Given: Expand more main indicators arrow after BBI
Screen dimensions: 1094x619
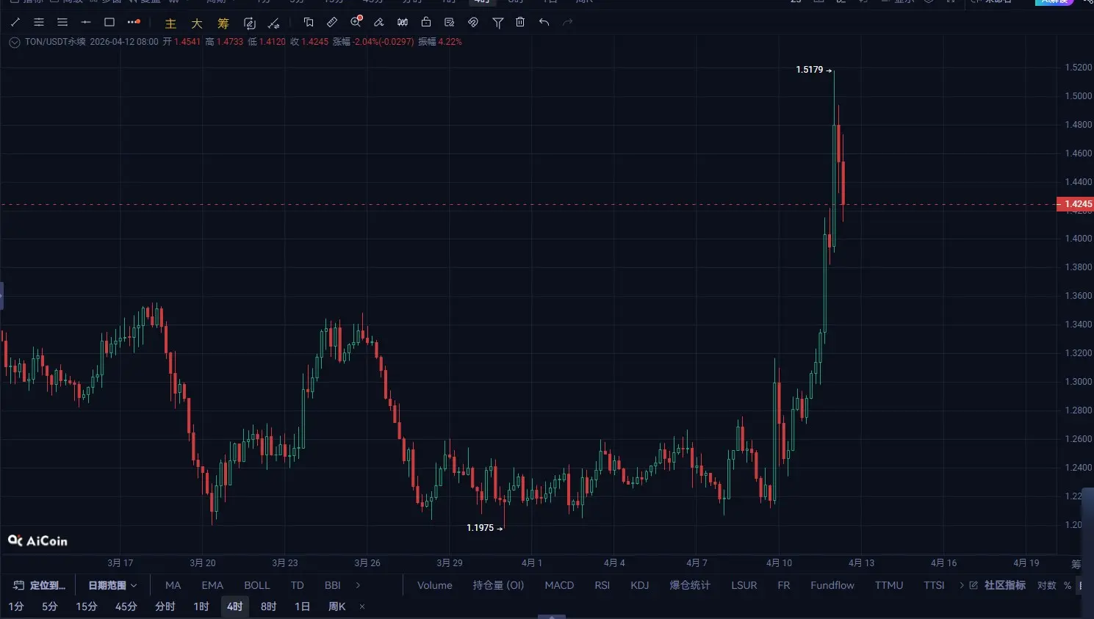Looking at the screenshot, I should 358,585.
